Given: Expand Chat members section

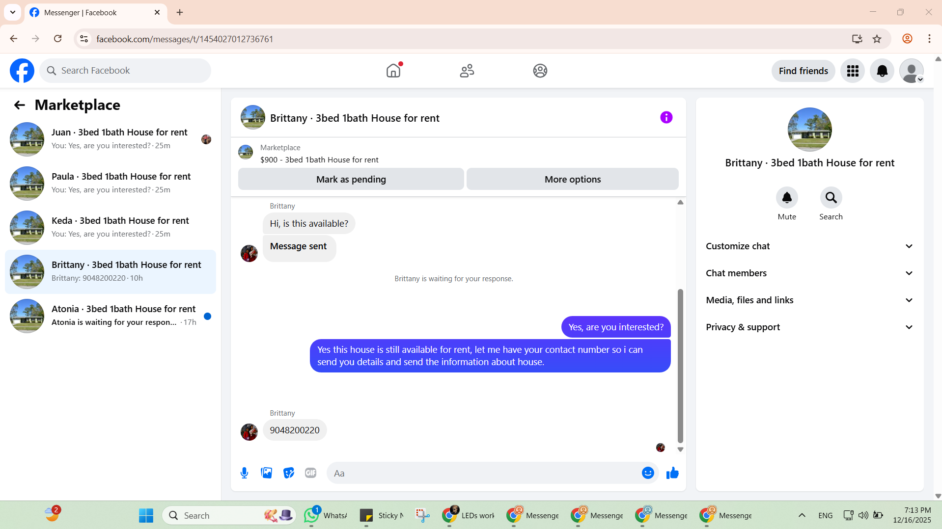Looking at the screenshot, I should [809, 273].
